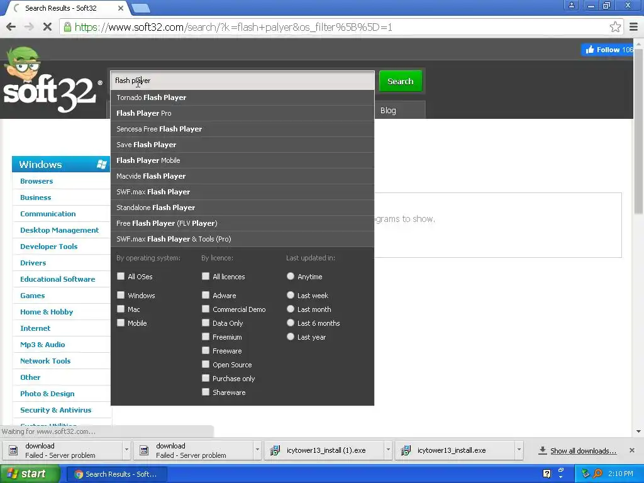The image size is (644, 483).
Task: Select Last year radio option
Action: (291, 337)
